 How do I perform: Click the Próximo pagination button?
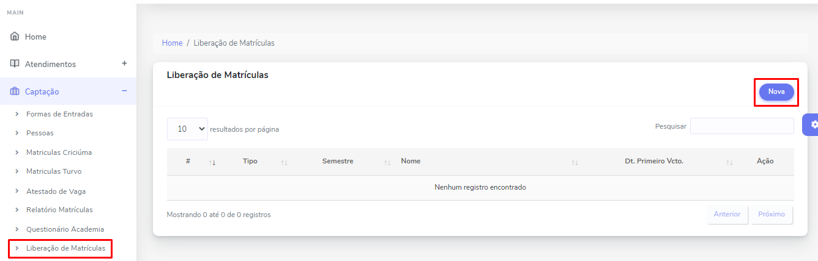click(x=772, y=215)
